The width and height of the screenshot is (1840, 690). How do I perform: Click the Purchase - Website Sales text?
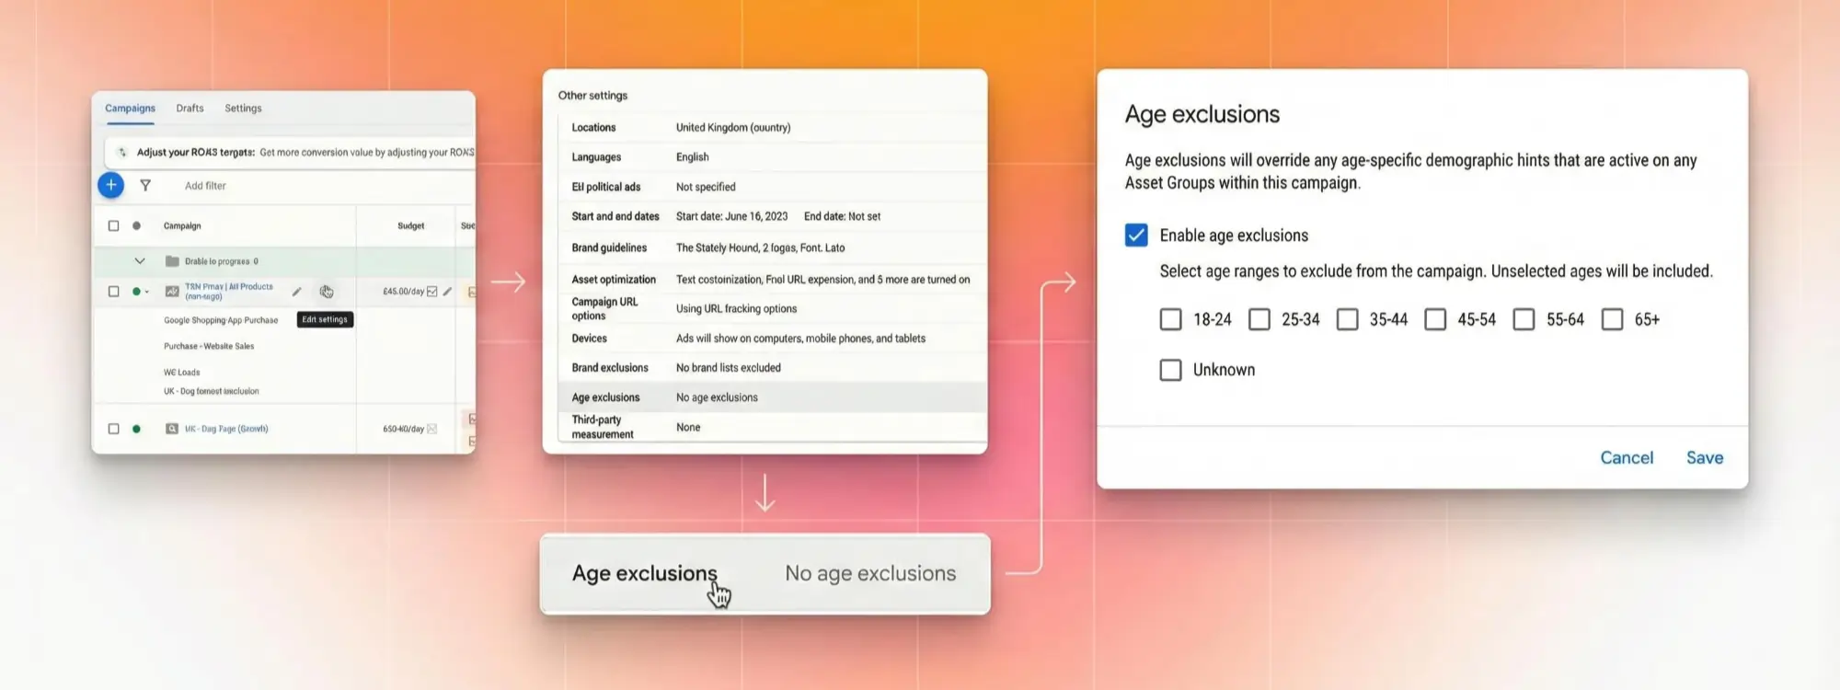209,347
